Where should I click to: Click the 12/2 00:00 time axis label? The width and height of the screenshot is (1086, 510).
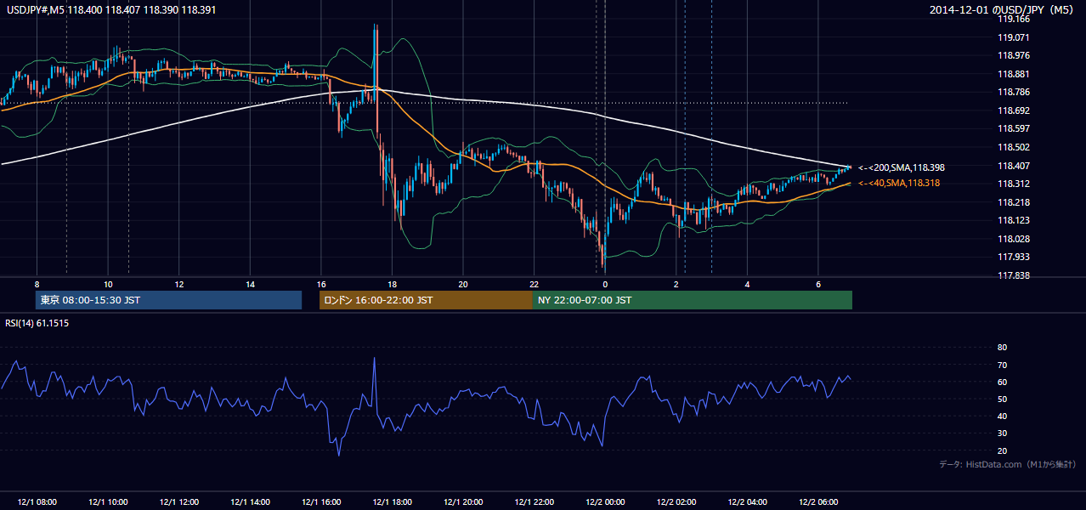[x=605, y=502]
